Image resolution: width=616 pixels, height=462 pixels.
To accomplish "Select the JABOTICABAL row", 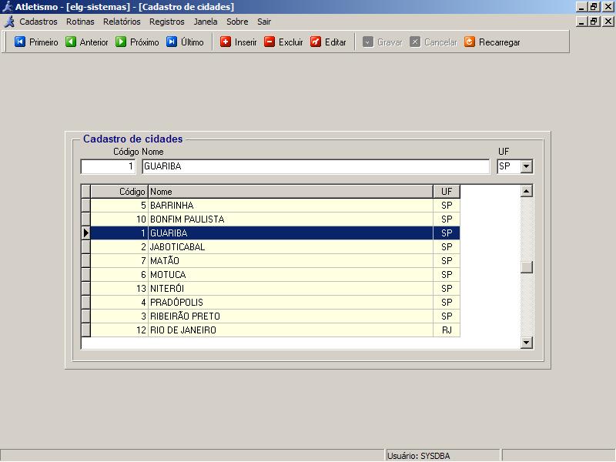I will [271, 246].
